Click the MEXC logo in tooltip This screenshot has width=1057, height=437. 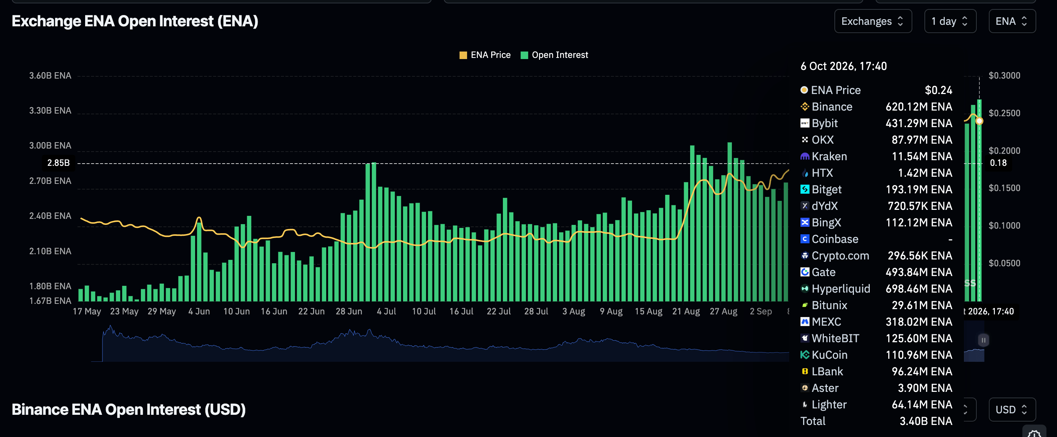(x=805, y=322)
